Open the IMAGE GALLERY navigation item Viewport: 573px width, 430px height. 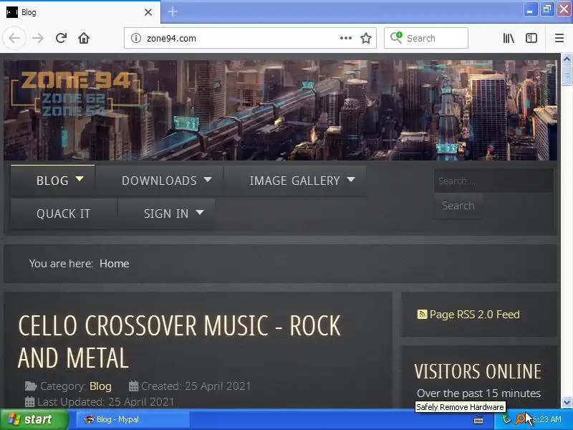(295, 181)
